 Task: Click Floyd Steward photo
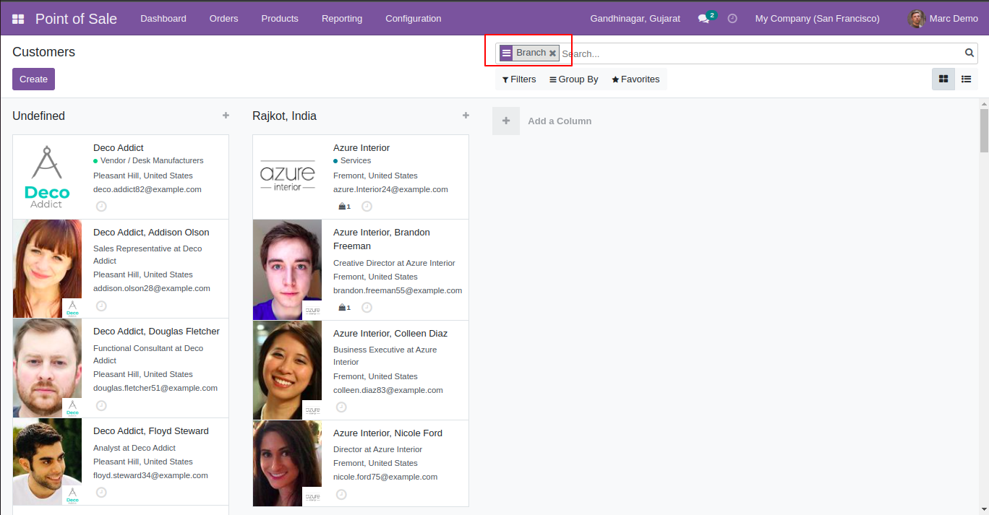coord(47,462)
